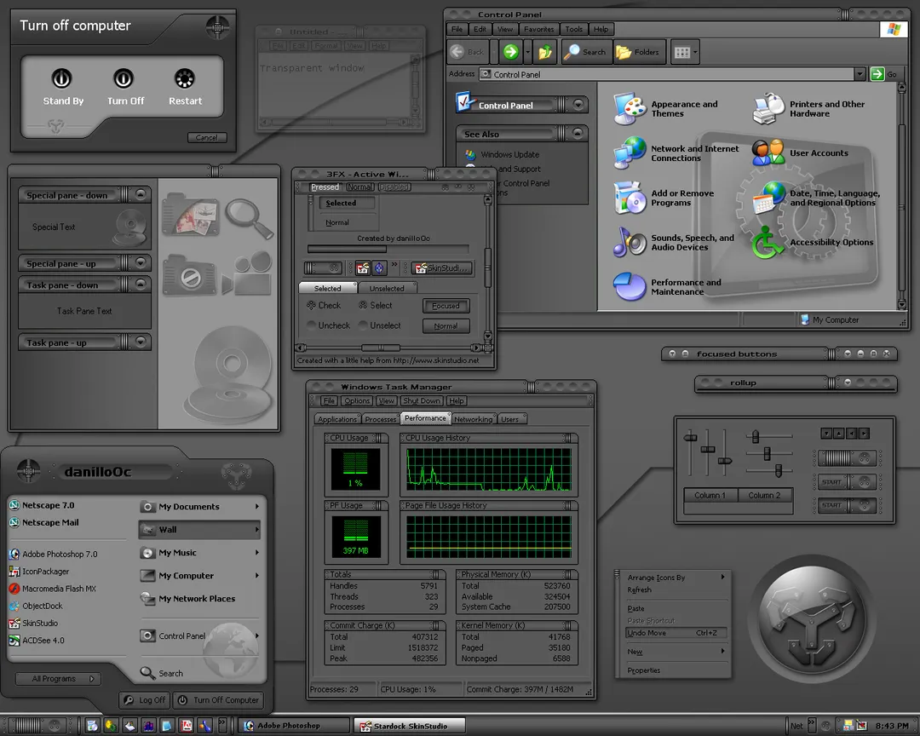Click the green Forward arrow in Control Panel toolbar

coord(511,52)
